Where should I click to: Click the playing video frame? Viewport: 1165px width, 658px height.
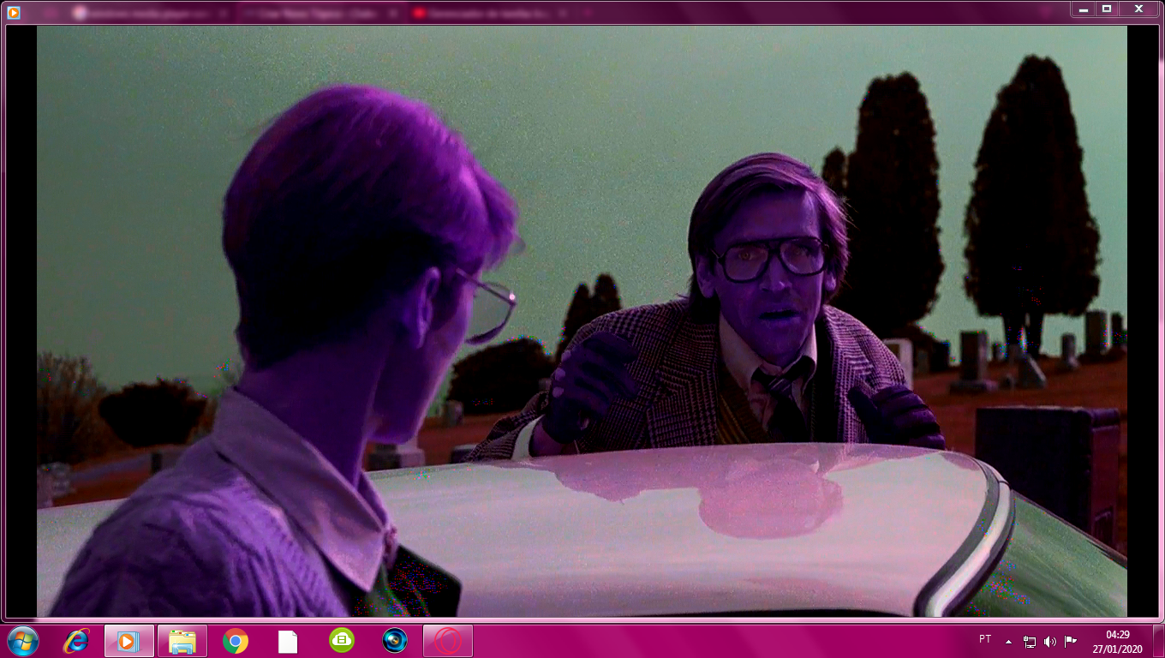tap(582, 321)
